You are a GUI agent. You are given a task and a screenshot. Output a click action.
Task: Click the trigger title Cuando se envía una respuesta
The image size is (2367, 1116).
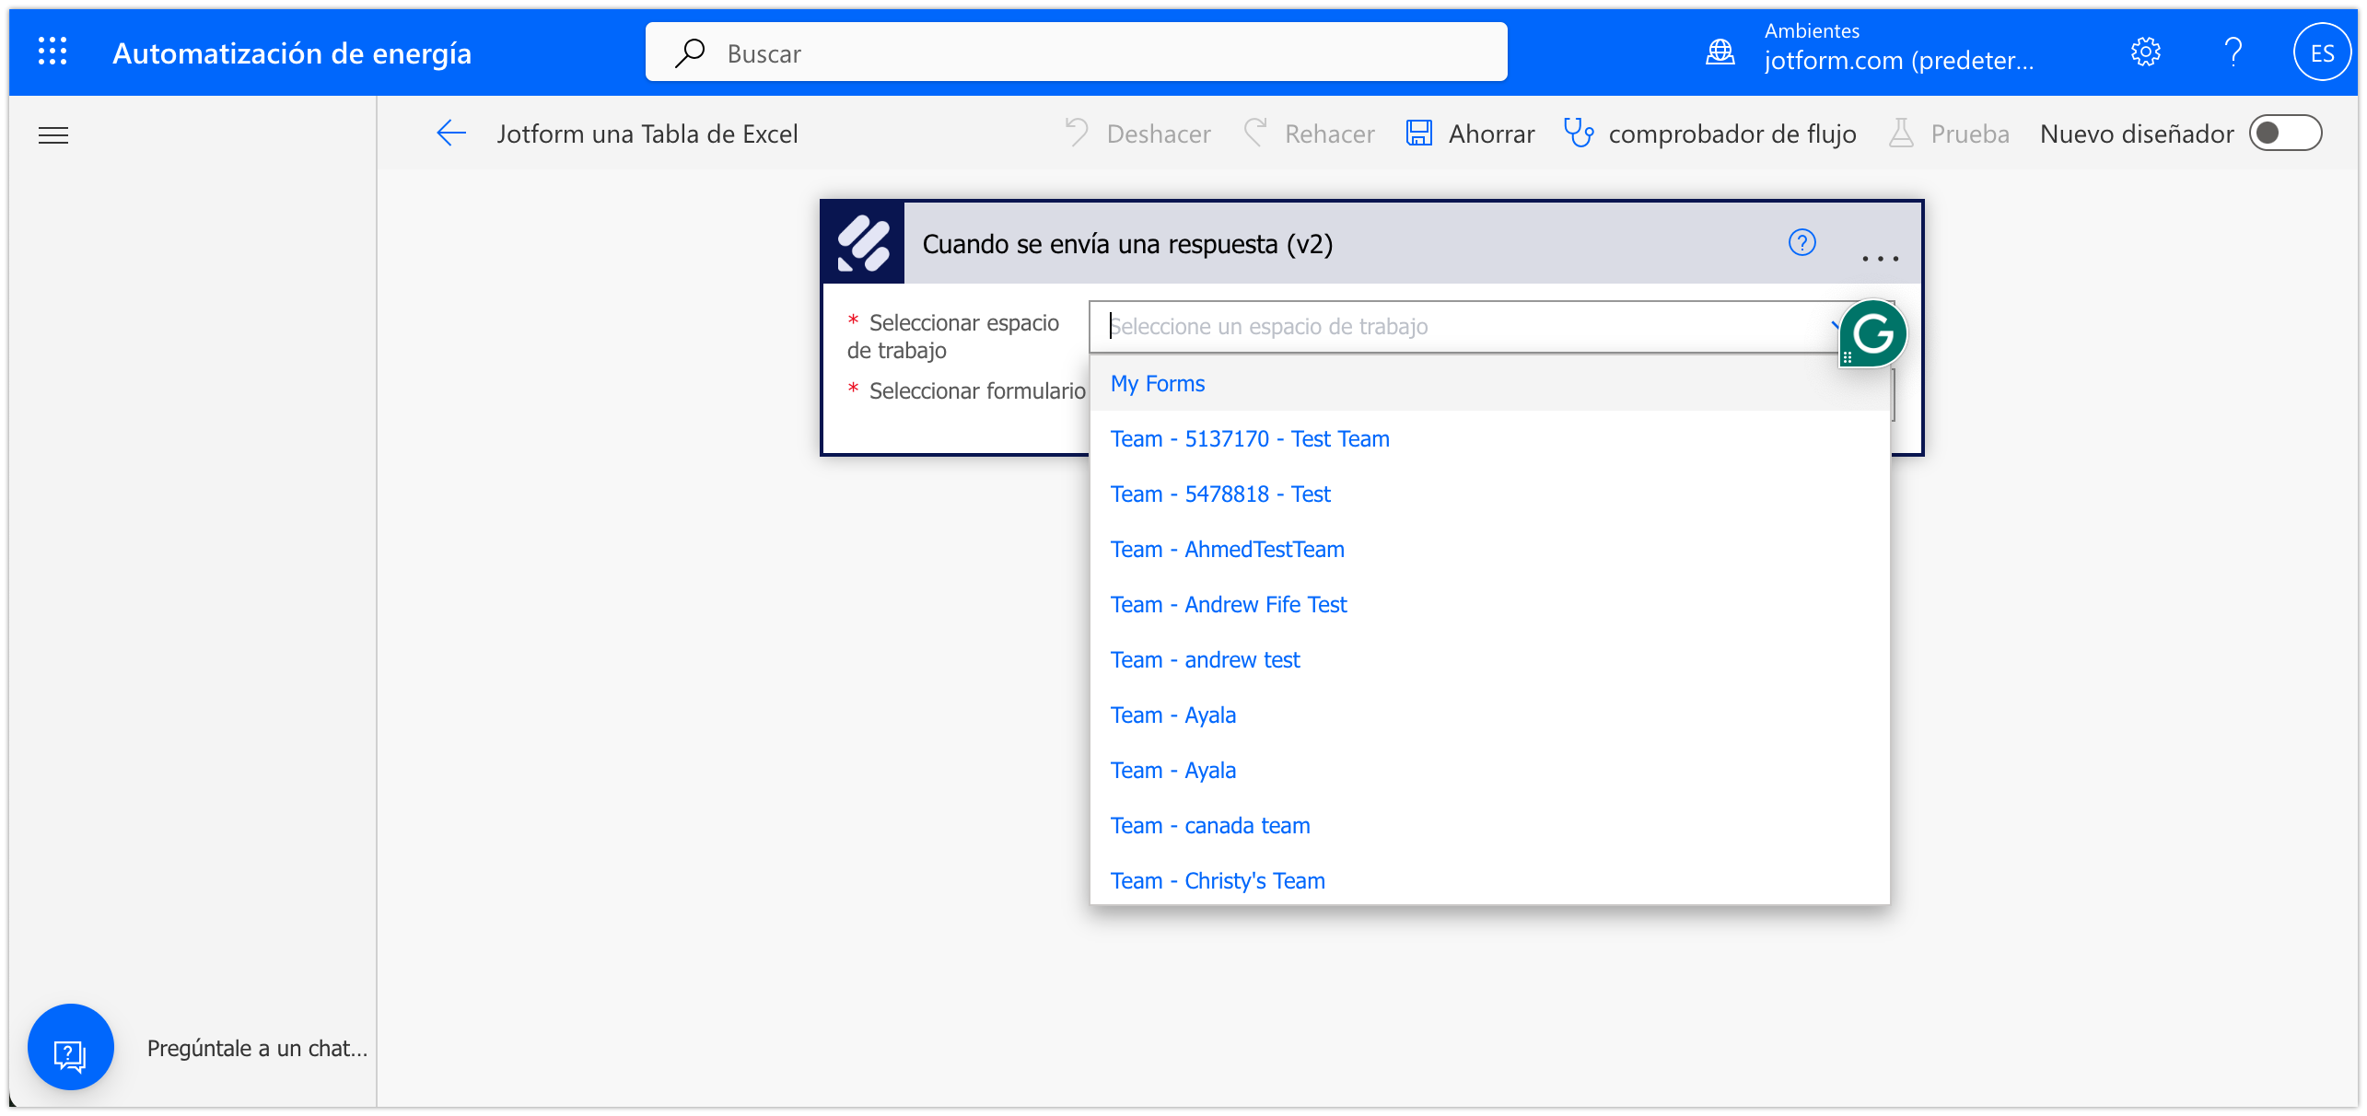tap(1127, 244)
